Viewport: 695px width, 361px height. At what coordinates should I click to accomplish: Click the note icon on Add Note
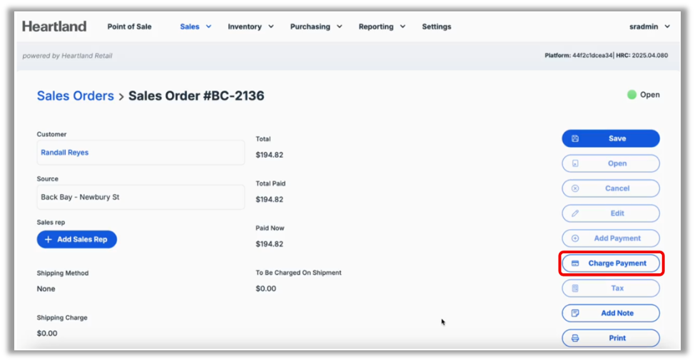click(575, 313)
